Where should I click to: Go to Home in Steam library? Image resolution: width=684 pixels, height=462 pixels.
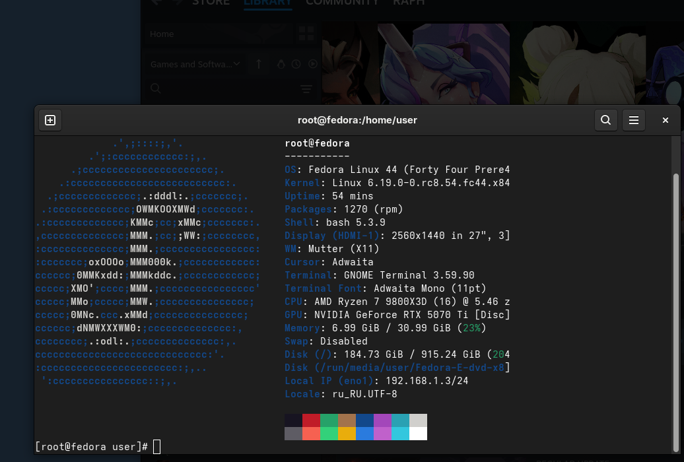coord(162,34)
